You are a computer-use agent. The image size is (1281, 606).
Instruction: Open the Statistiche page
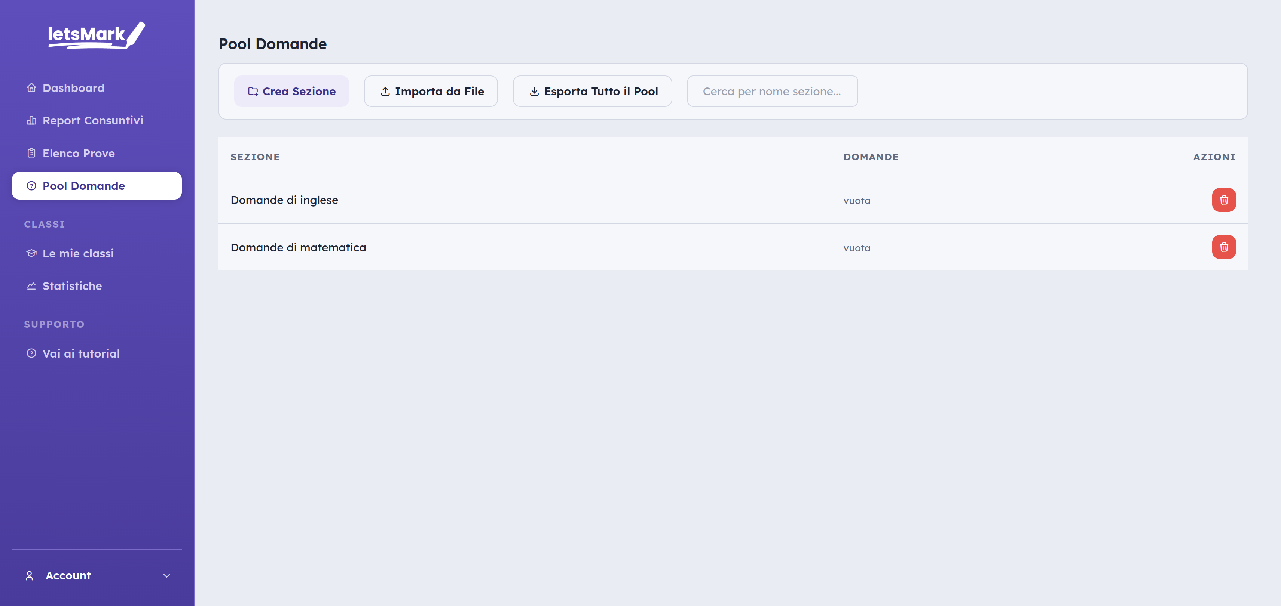[97, 286]
